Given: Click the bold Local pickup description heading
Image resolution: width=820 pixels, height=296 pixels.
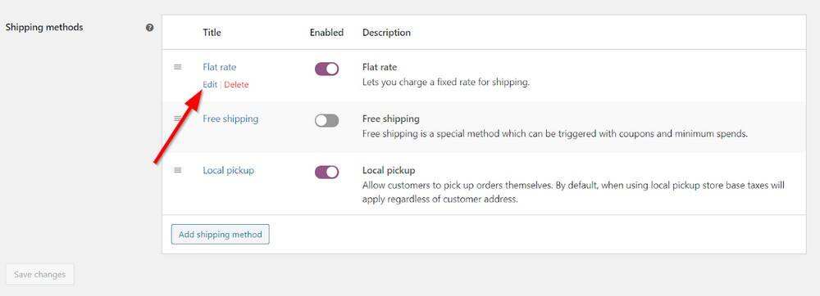Looking at the screenshot, I should click(389, 170).
